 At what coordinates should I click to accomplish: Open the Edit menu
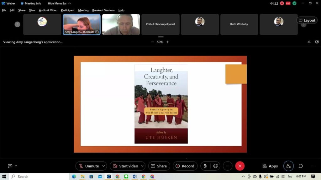tap(12, 10)
